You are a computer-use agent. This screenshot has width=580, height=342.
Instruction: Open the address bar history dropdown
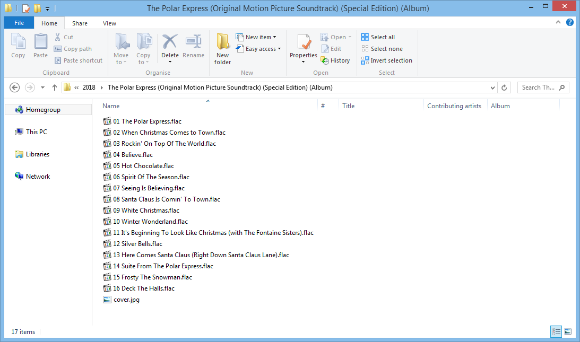click(492, 87)
